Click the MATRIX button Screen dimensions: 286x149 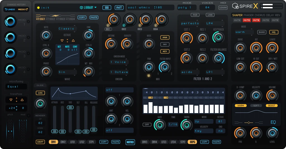[130, 142]
